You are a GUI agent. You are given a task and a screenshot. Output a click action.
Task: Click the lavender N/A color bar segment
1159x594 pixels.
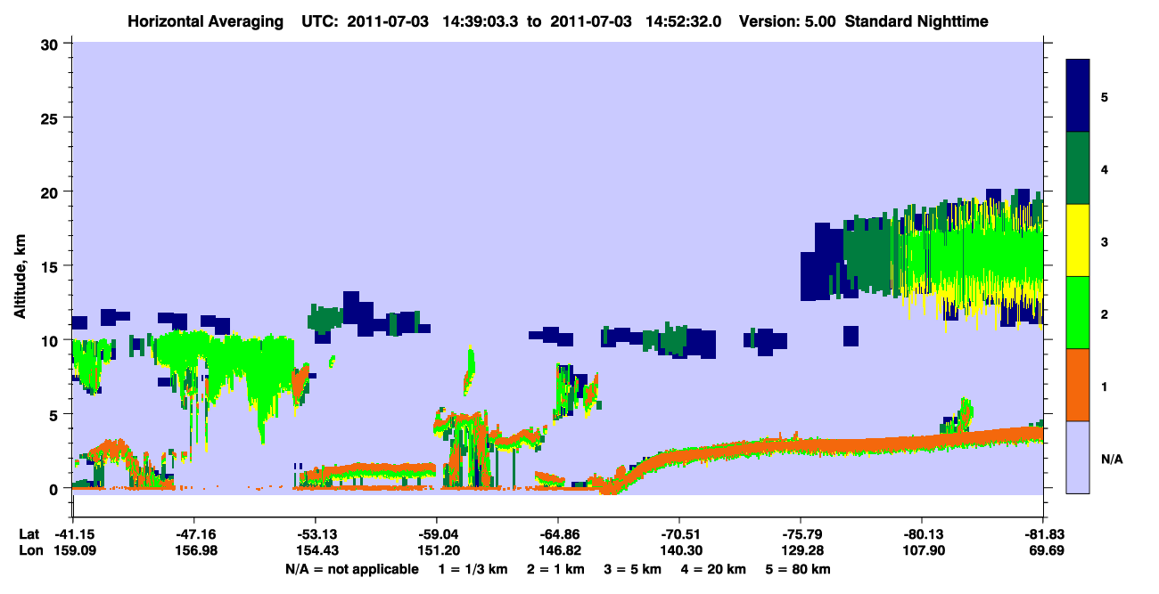click(1078, 457)
